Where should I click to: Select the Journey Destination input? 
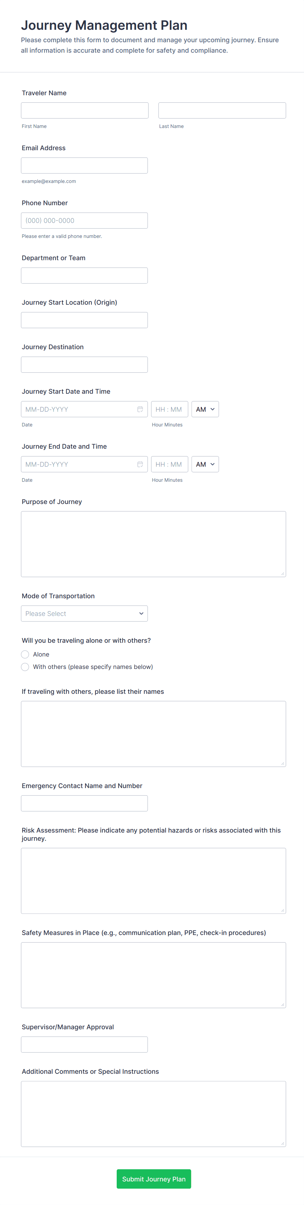pos(85,365)
